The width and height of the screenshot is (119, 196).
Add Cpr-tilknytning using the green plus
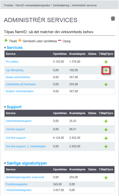[x=106, y=71]
